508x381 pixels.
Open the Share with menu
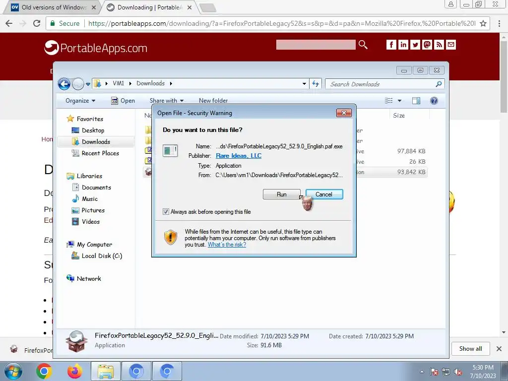167,100
